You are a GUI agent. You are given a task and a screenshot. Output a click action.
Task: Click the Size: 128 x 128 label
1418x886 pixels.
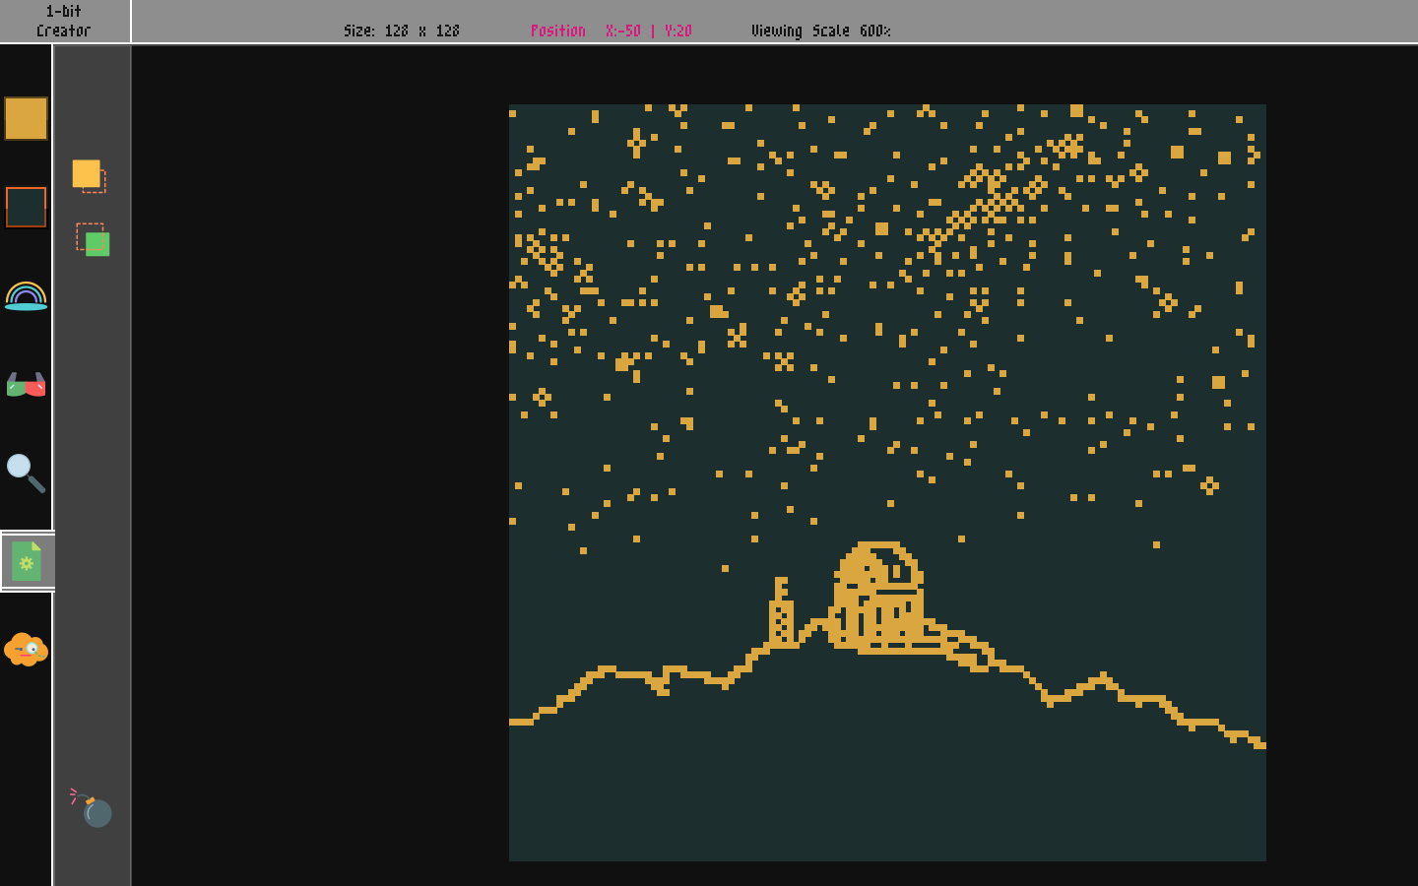pyautogui.click(x=402, y=31)
